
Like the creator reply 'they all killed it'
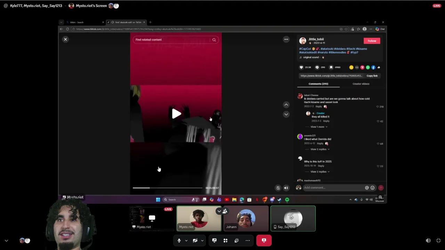(x=378, y=121)
